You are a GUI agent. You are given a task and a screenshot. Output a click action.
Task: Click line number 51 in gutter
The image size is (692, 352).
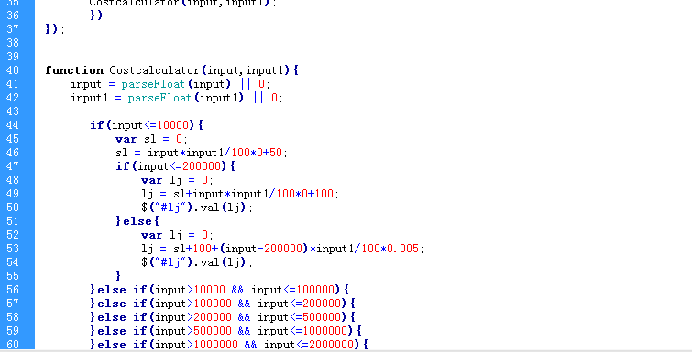pos(13,221)
